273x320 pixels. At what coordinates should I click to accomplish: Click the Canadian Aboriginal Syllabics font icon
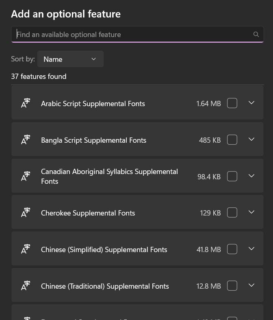click(26, 176)
